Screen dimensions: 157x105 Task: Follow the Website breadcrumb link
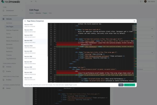(38, 13)
